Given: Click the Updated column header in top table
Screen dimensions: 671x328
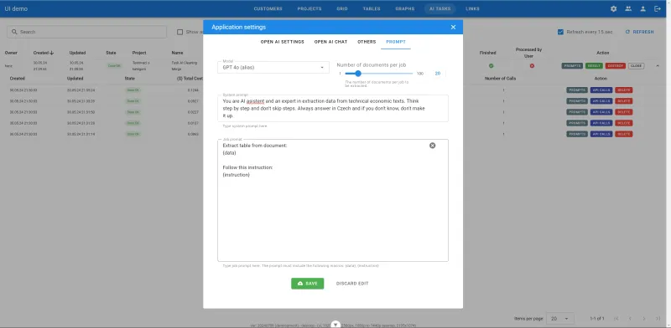Looking at the screenshot, I should [77, 53].
